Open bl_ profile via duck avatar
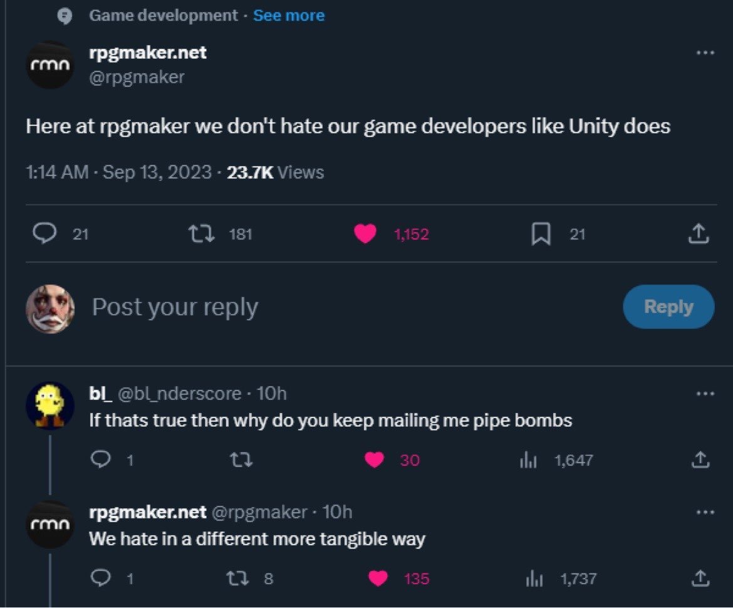The width and height of the screenshot is (733, 608). [x=50, y=406]
